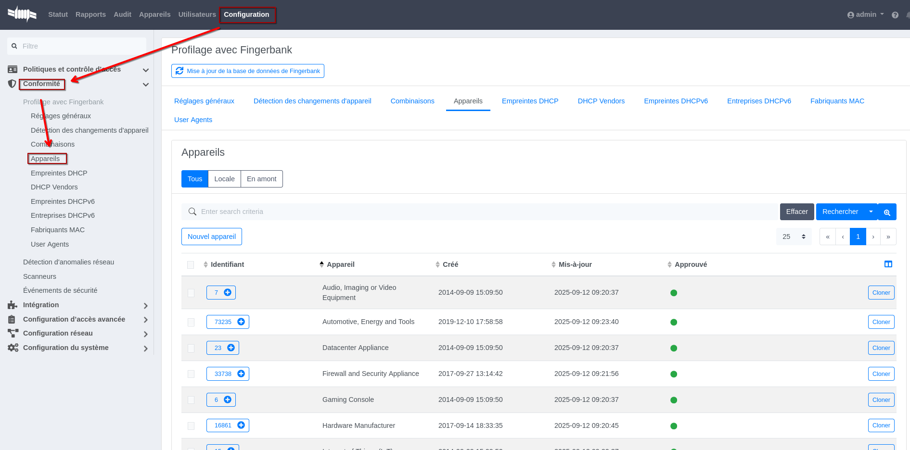This screenshot has height=450, width=910.
Task: Open the help question mark icon
Action: point(895,15)
